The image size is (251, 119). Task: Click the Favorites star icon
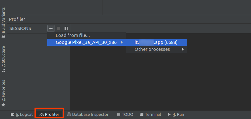coord(3,105)
